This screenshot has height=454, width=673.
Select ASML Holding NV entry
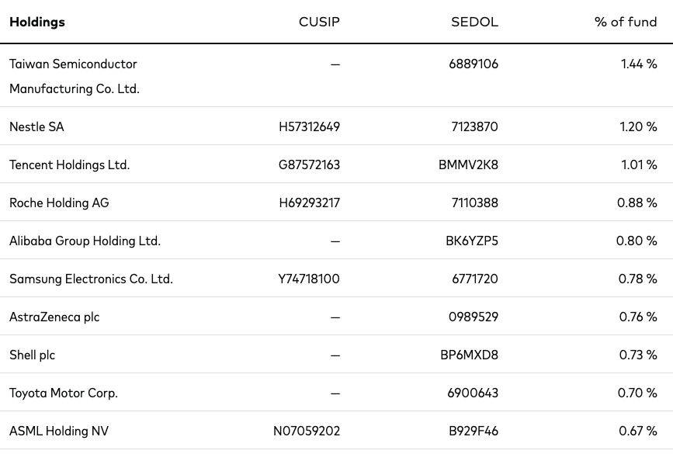point(59,431)
